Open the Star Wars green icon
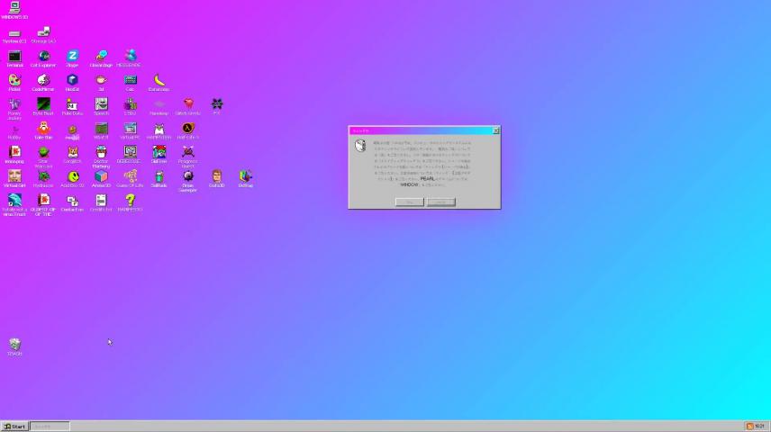The image size is (771, 432). coord(43,157)
